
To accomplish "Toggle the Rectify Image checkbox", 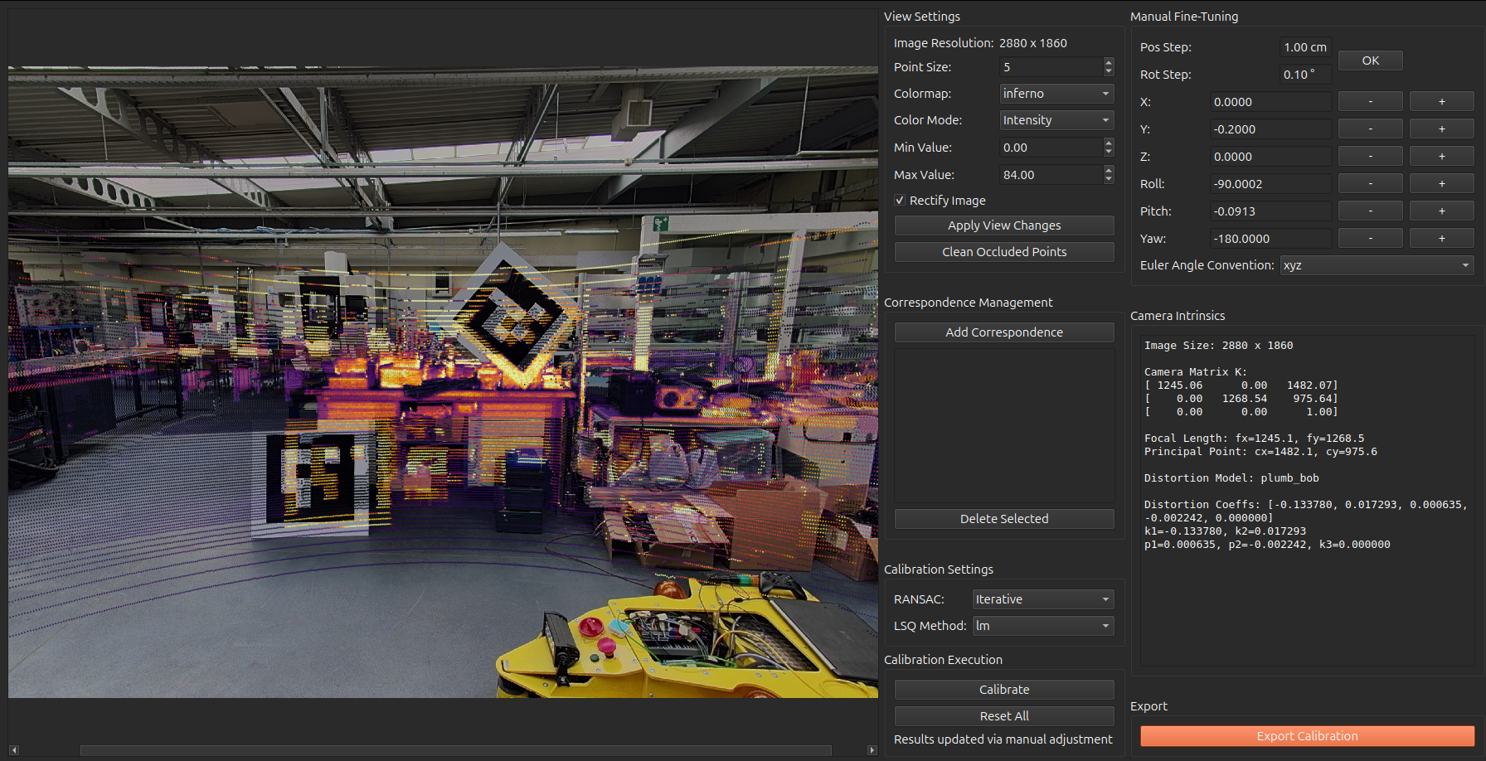I will 900,201.
